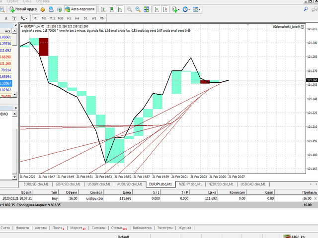Toggle the Авто-торговля button
Image resolution: width=318 pixels, height=238 pixels.
click(x=80, y=9)
